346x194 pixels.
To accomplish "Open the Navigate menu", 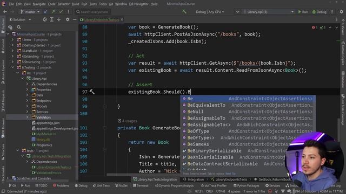I will pos(39,4).
